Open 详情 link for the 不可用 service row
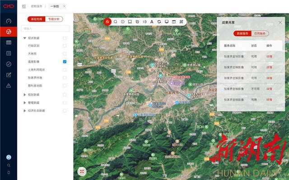This screenshot has width=289, height=180. pyautogui.click(x=269, y=89)
